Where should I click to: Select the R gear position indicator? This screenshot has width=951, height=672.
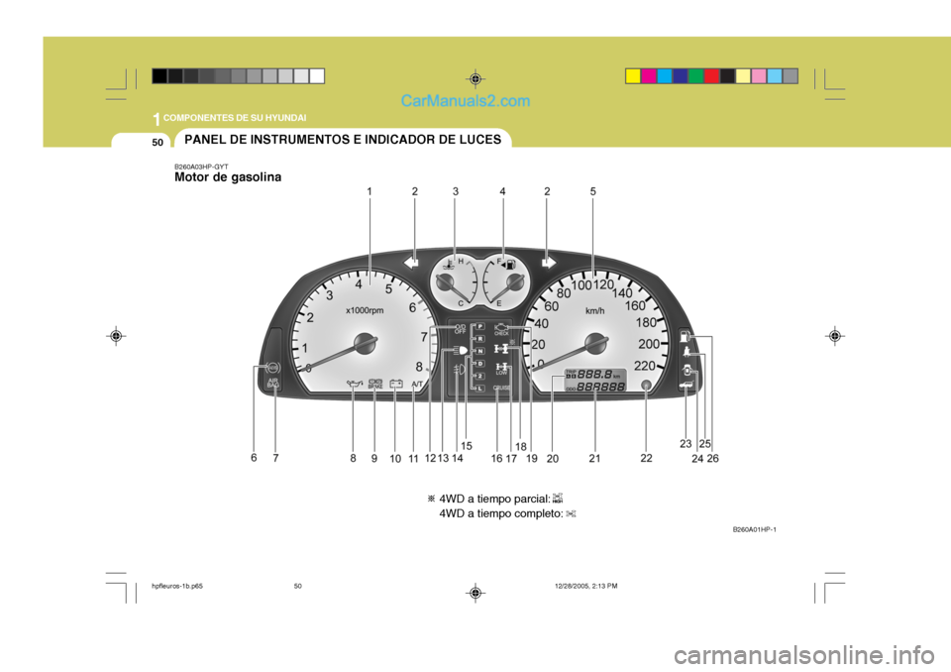tap(479, 339)
